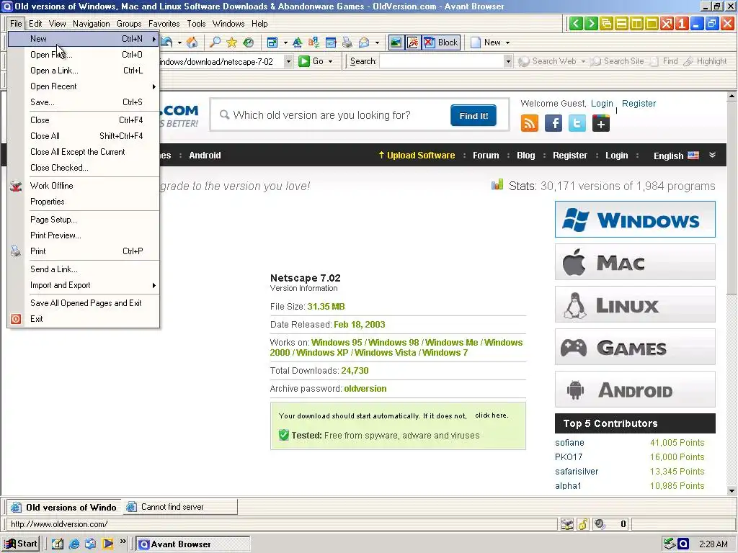Open Favorites using the star icon
Screen dimensions: 738x553
coord(231,42)
